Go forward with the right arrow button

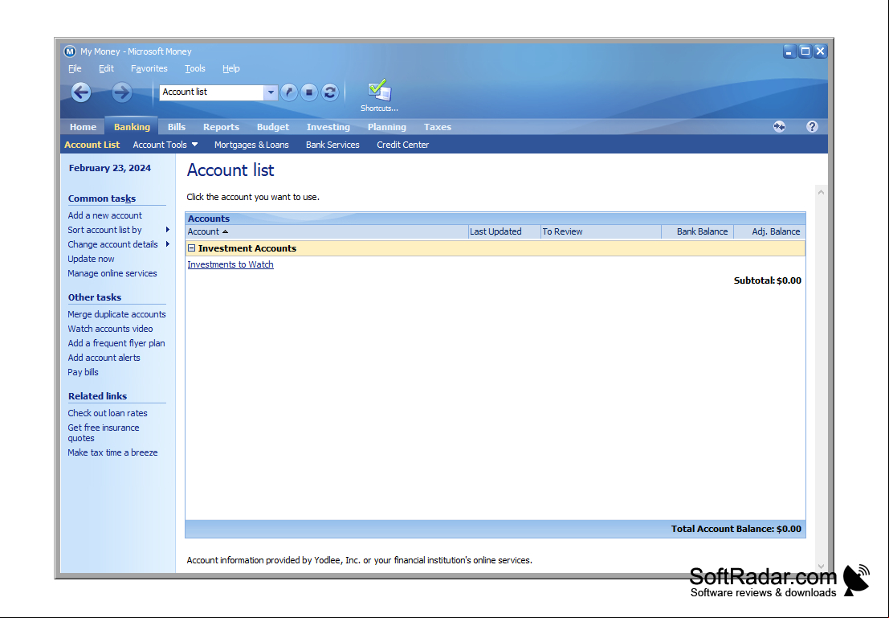click(121, 92)
